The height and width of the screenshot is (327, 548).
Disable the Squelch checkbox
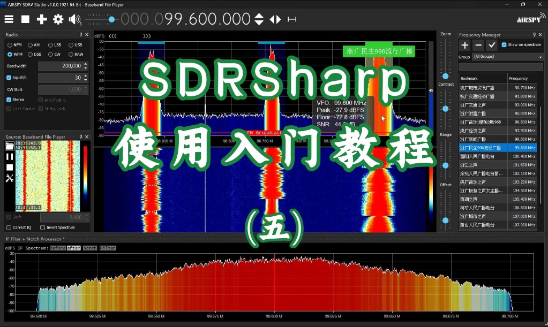pyautogui.click(x=9, y=78)
